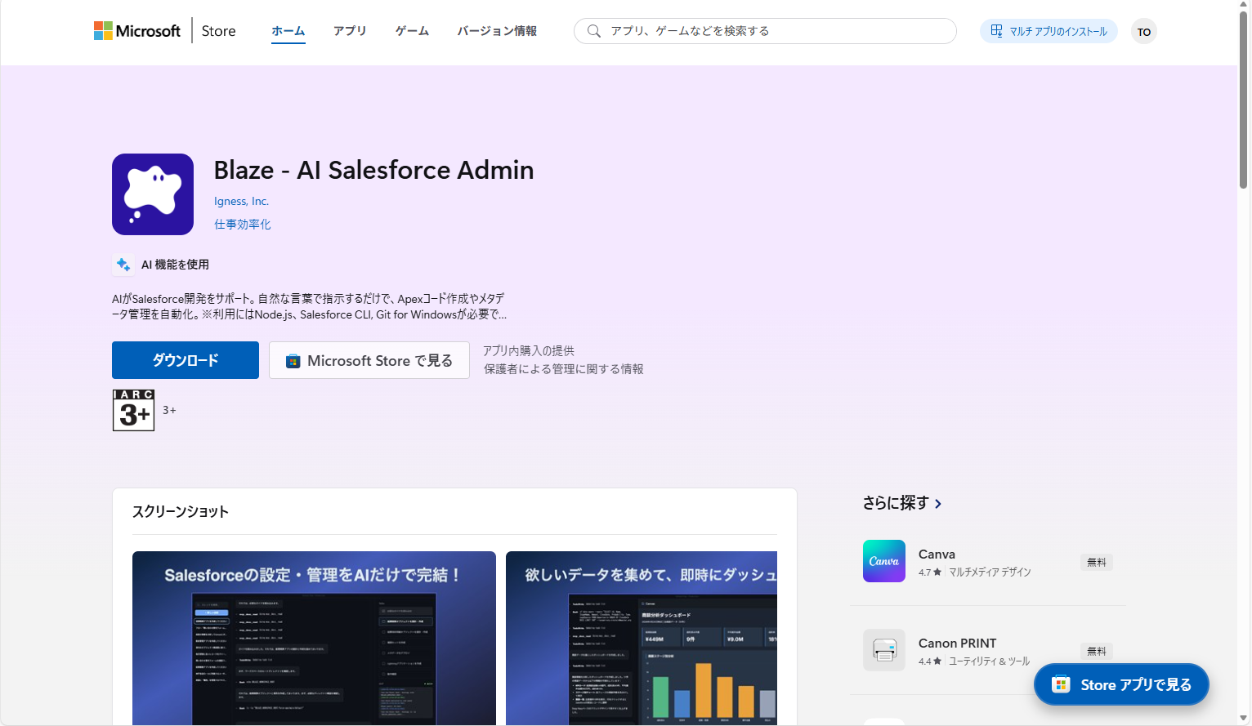Click the AI sparkle feature icon

point(123,265)
